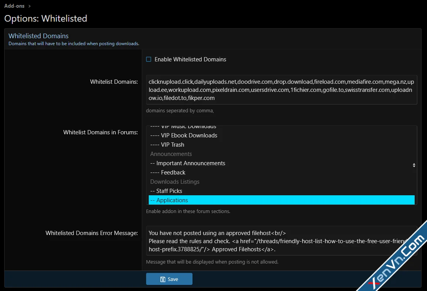Select the highlighted Applications forum
427x291 pixels.
point(281,200)
